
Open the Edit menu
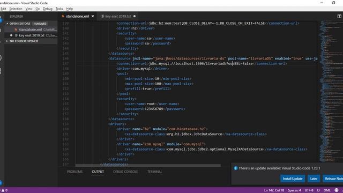tap(3, 9)
